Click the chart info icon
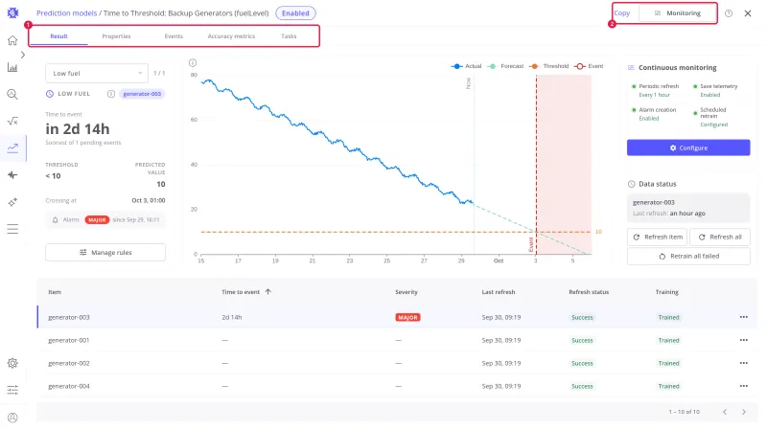The width and height of the screenshot is (767, 431). [193, 62]
